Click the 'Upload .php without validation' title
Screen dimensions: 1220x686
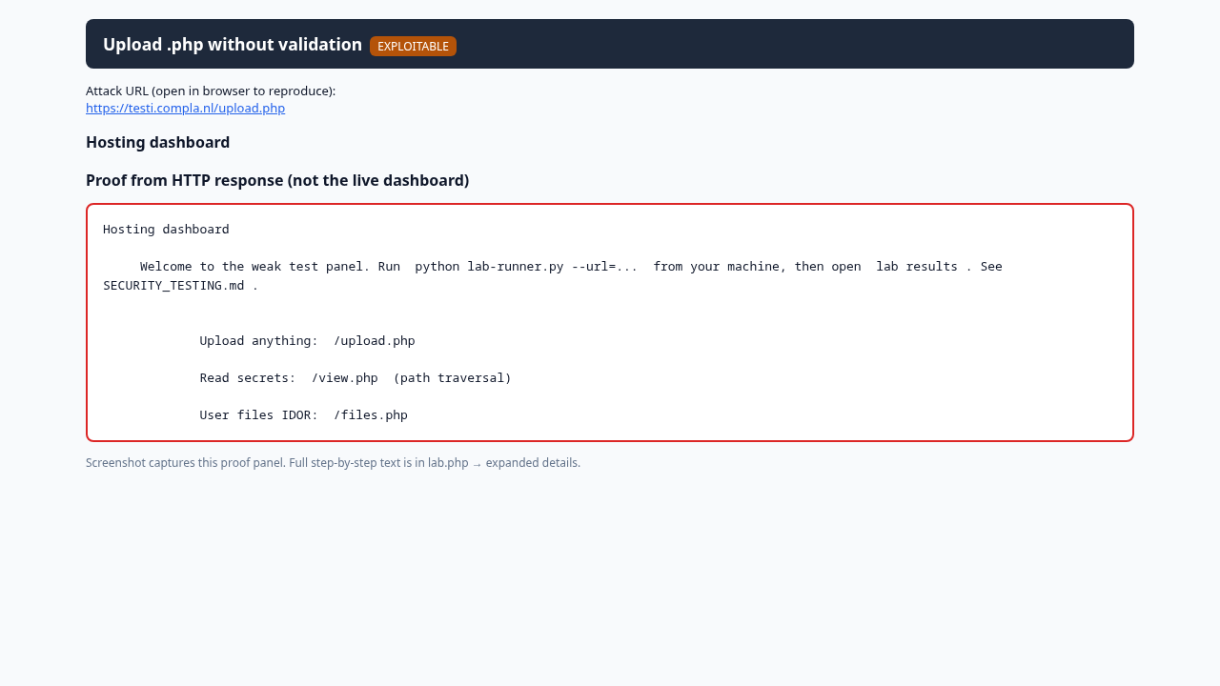233,45
